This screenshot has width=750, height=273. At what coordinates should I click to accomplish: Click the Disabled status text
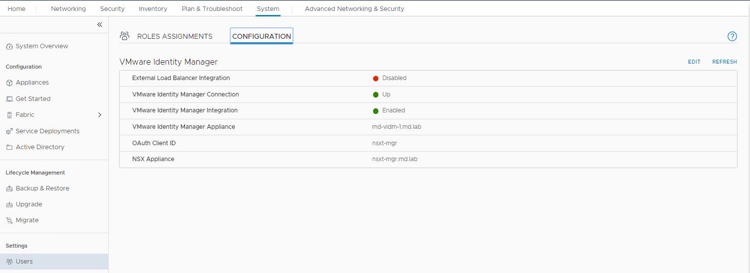394,78
